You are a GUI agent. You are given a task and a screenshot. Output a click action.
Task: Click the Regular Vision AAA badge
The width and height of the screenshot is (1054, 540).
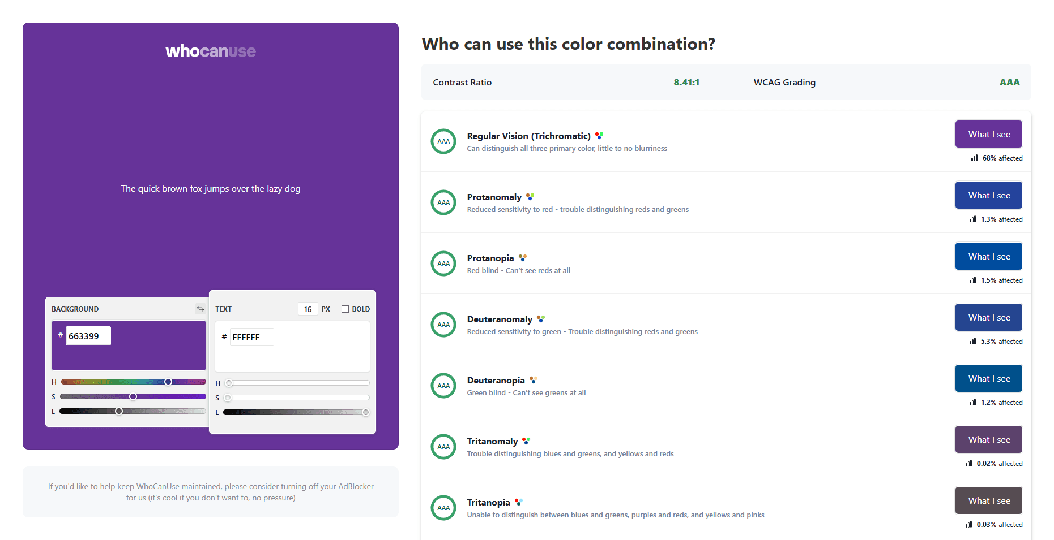(x=443, y=141)
